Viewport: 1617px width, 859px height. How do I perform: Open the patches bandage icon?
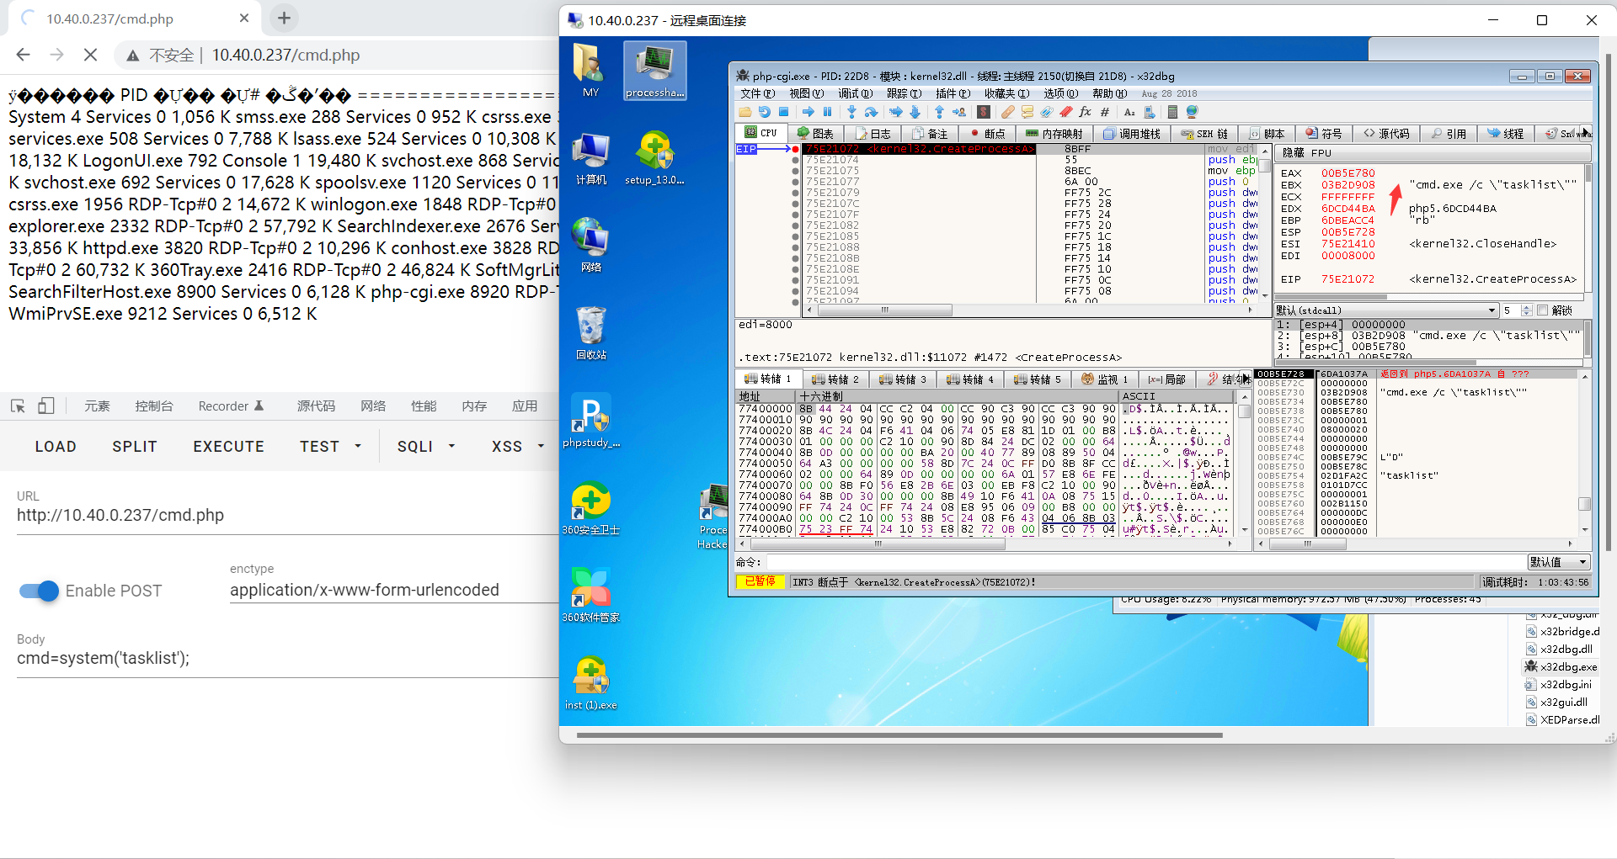1008,112
